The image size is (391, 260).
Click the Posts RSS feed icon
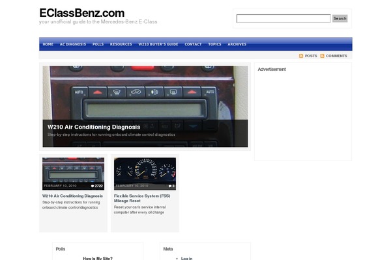click(301, 56)
